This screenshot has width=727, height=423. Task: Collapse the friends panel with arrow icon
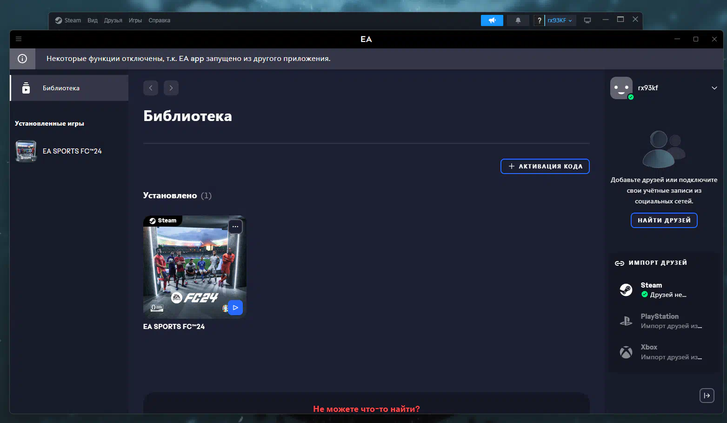pyautogui.click(x=707, y=396)
